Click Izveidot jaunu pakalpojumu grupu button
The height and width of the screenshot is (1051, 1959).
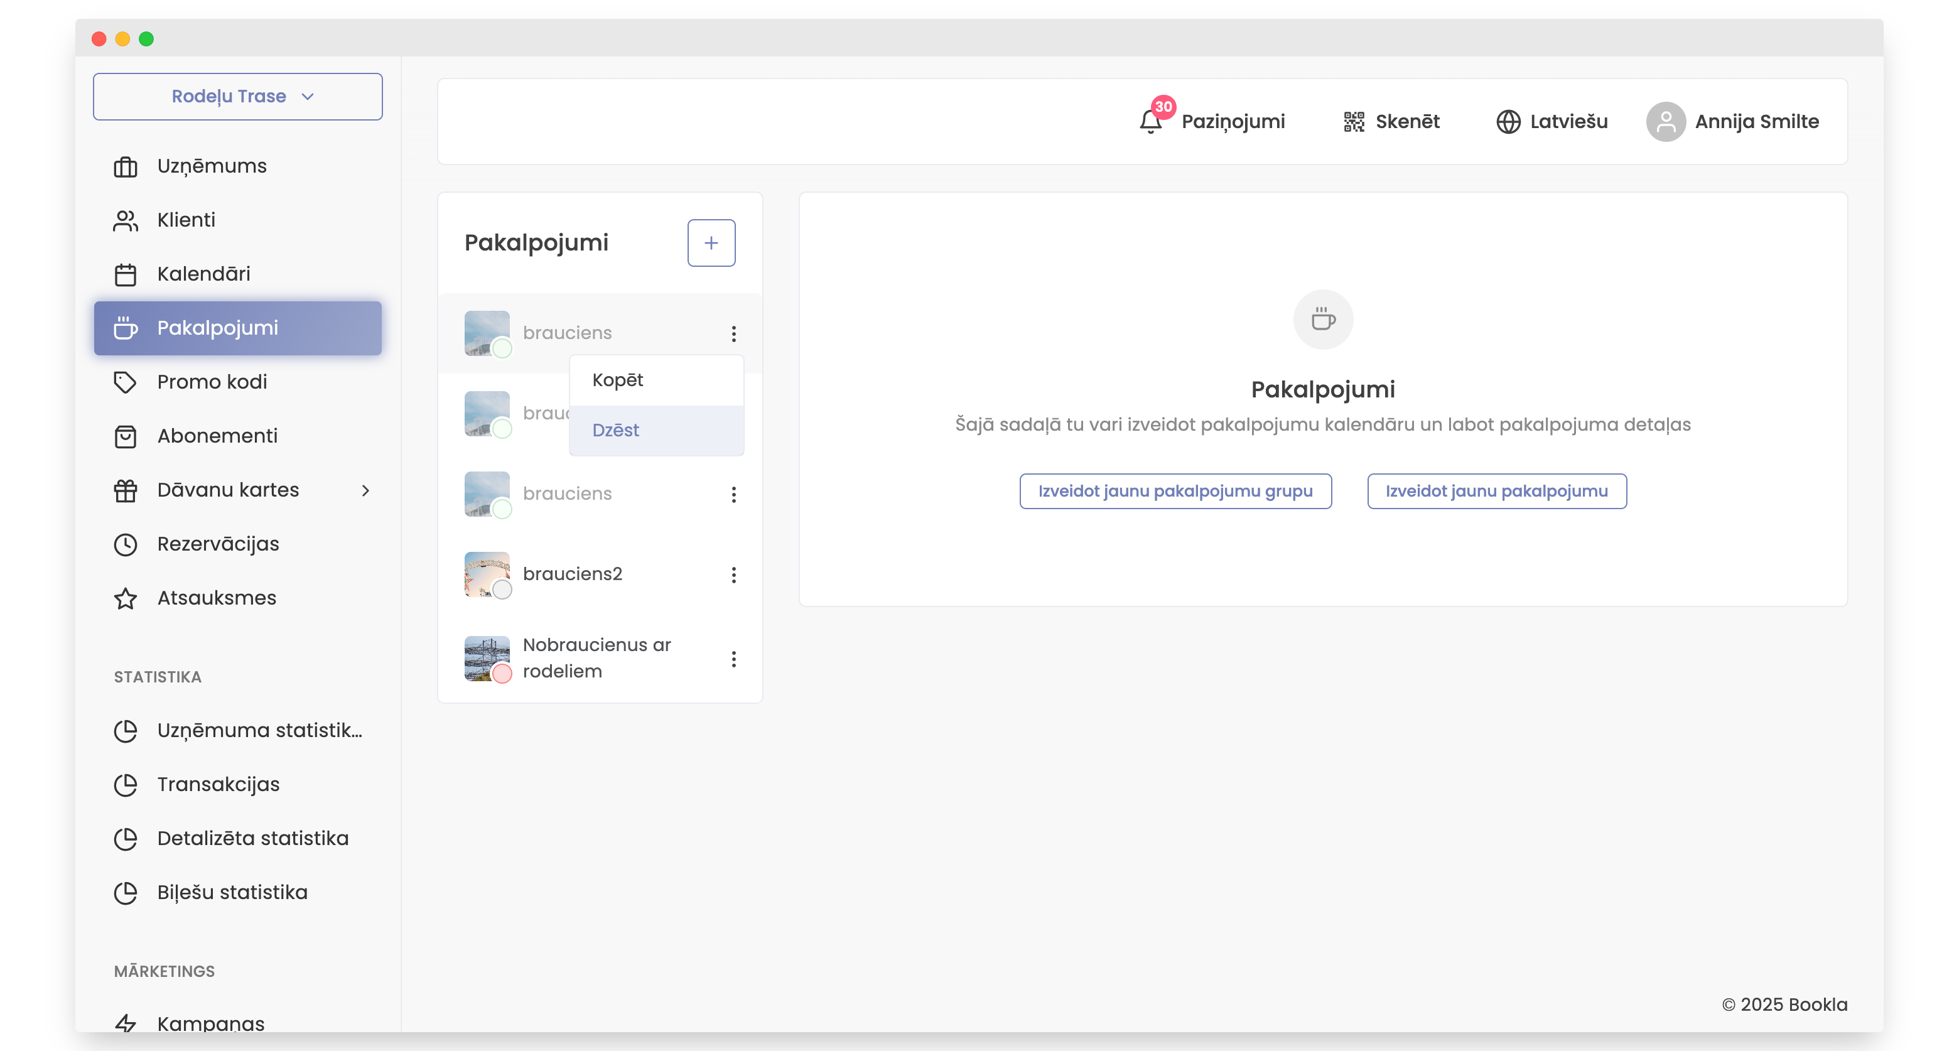1175,491
